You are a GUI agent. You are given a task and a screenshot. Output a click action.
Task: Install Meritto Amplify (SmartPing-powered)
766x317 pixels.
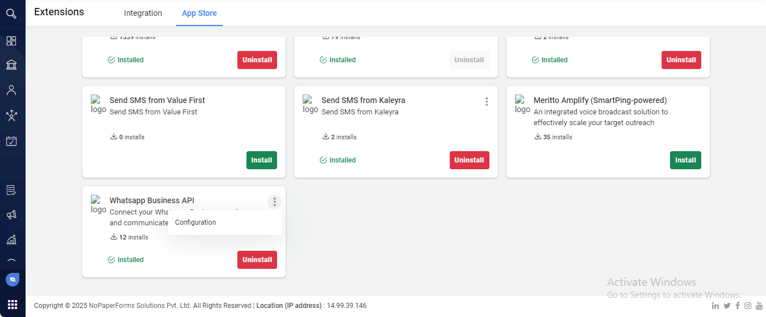point(685,160)
